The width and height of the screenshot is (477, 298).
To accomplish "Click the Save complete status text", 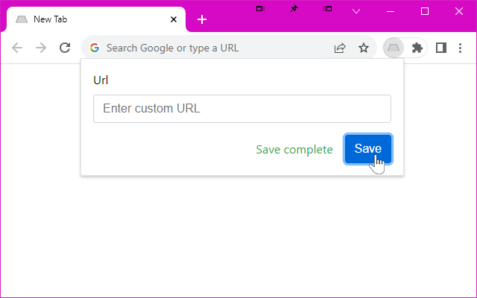I will coord(294,149).
